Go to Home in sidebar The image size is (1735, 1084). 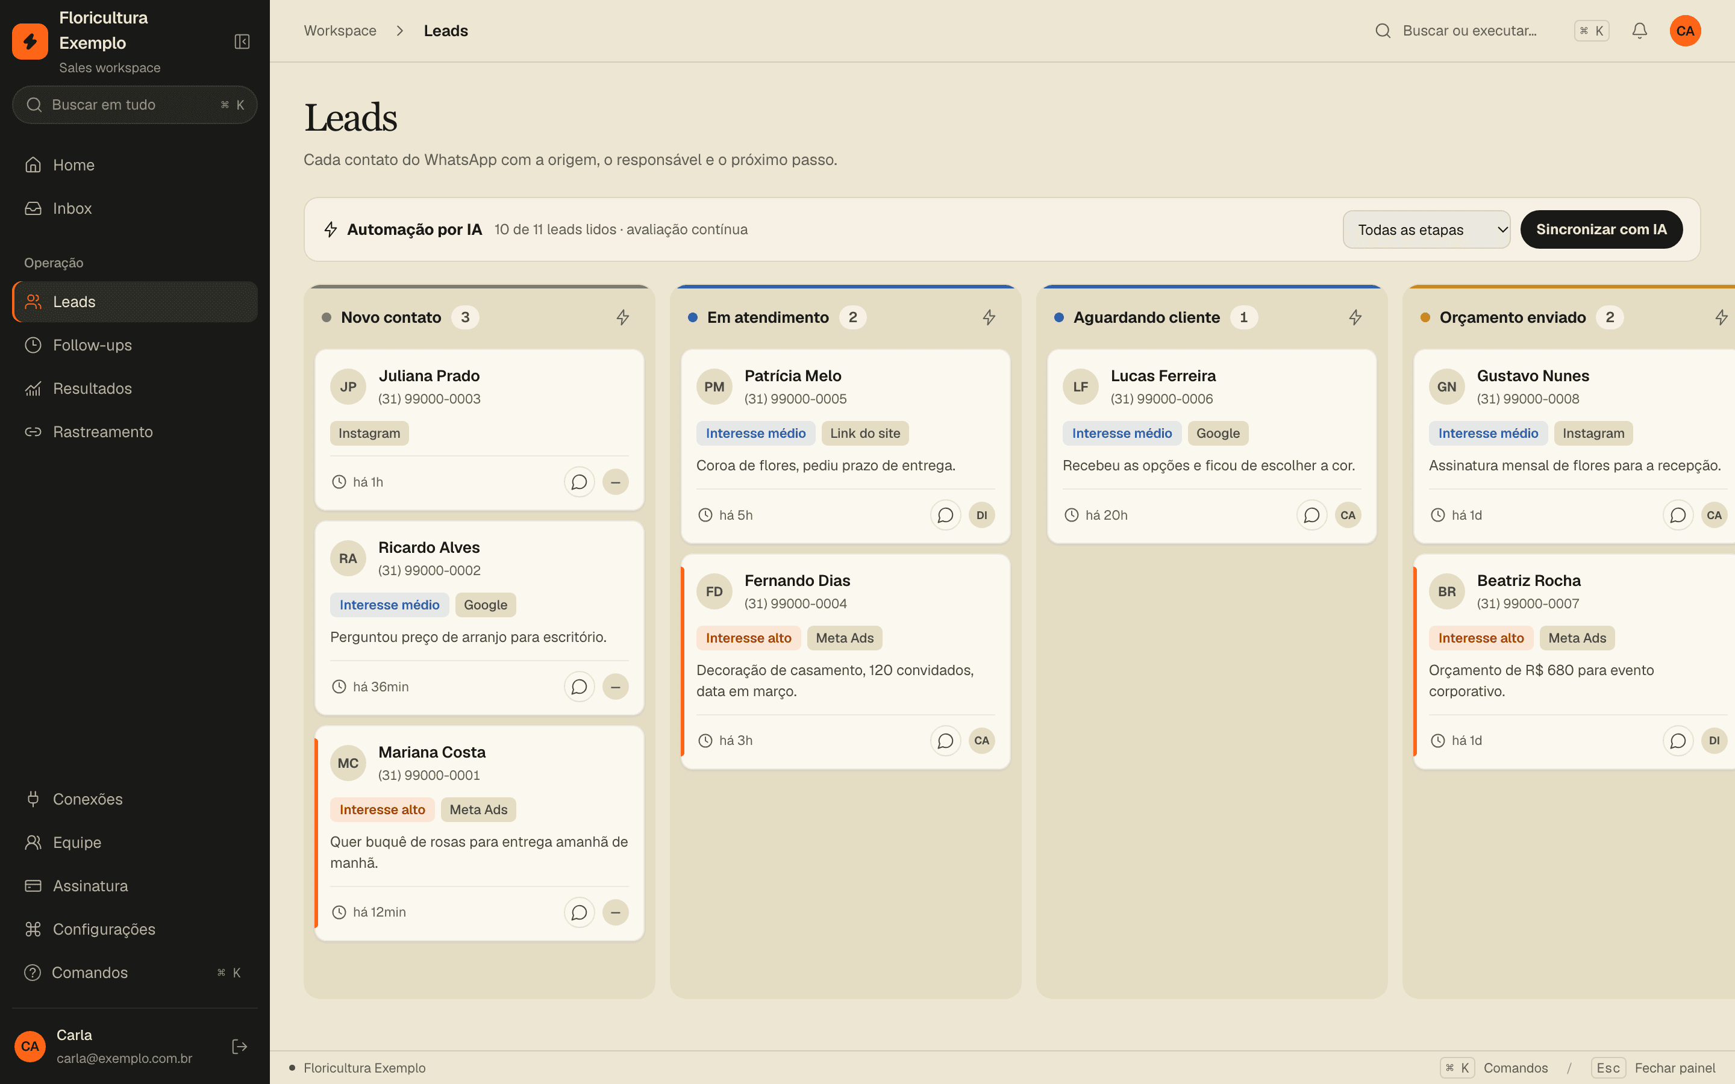point(135,165)
